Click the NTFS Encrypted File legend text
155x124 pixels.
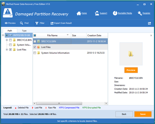[91, 108]
